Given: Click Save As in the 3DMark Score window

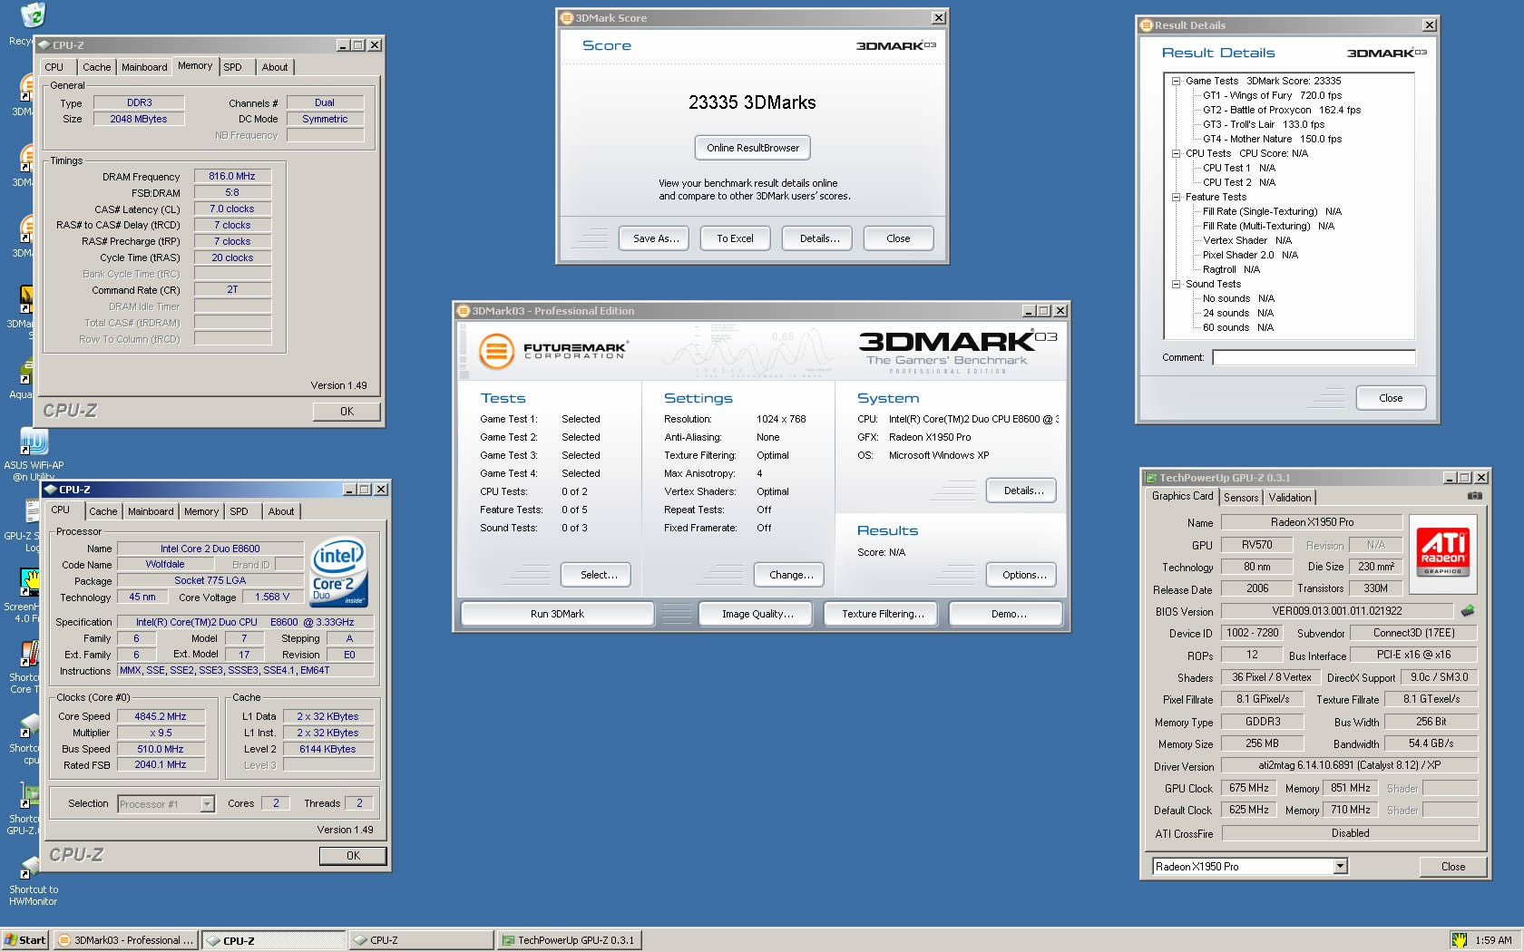Looking at the screenshot, I should point(655,238).
